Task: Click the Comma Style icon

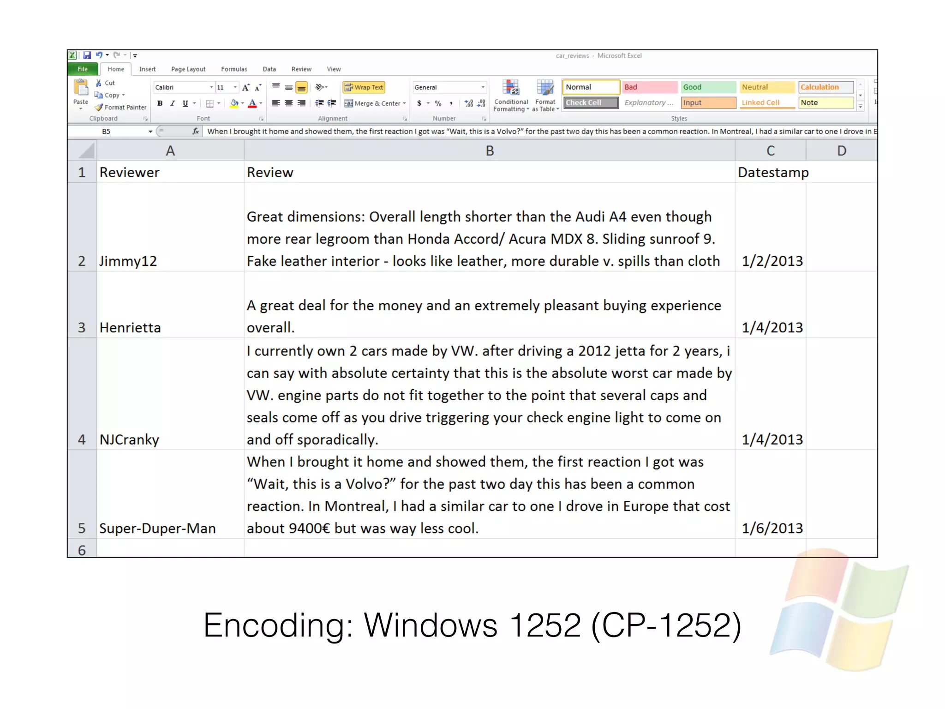Action: pos(451,103)
